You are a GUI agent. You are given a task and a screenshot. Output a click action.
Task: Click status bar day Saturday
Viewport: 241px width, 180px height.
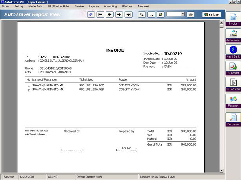tap(9, 177)
